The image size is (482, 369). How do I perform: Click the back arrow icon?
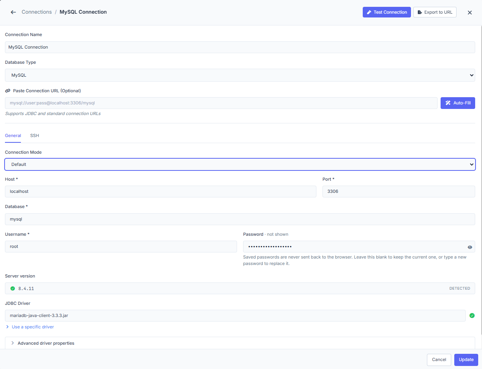(13, 12)
